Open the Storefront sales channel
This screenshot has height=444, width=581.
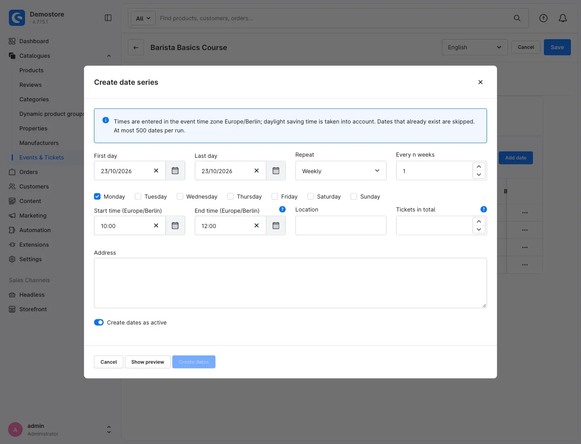pyautogui.click(x=33, y=309)
